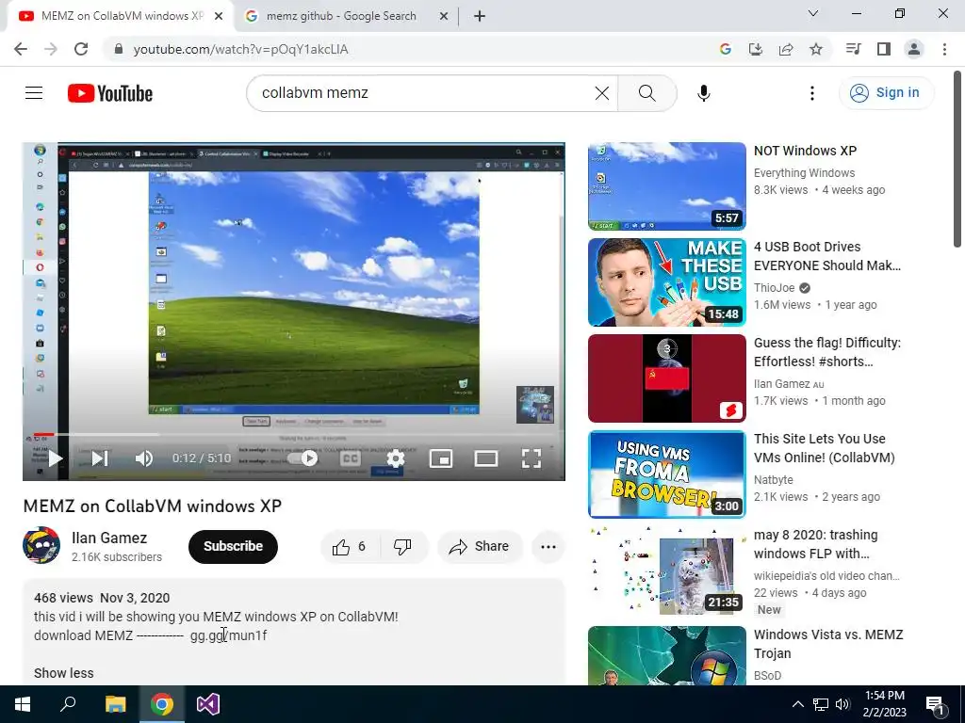Skip to next video

click(x=100, y=458)
